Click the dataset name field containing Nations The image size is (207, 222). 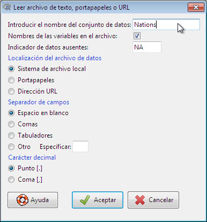(x=166, y=25)
